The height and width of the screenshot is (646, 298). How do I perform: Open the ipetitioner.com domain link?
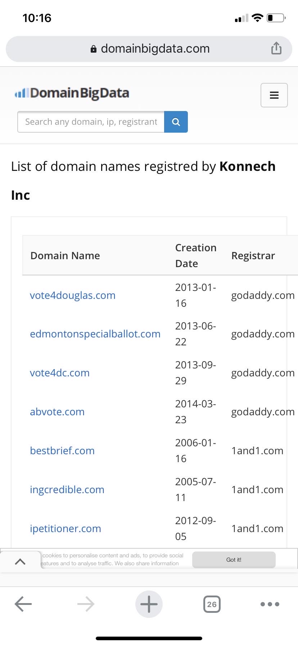[x=66, y=528]
